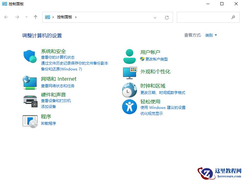Viewport: 243px width, 180px height.
Task: Maximize the Control Panel window
Action: pos(222,4)
